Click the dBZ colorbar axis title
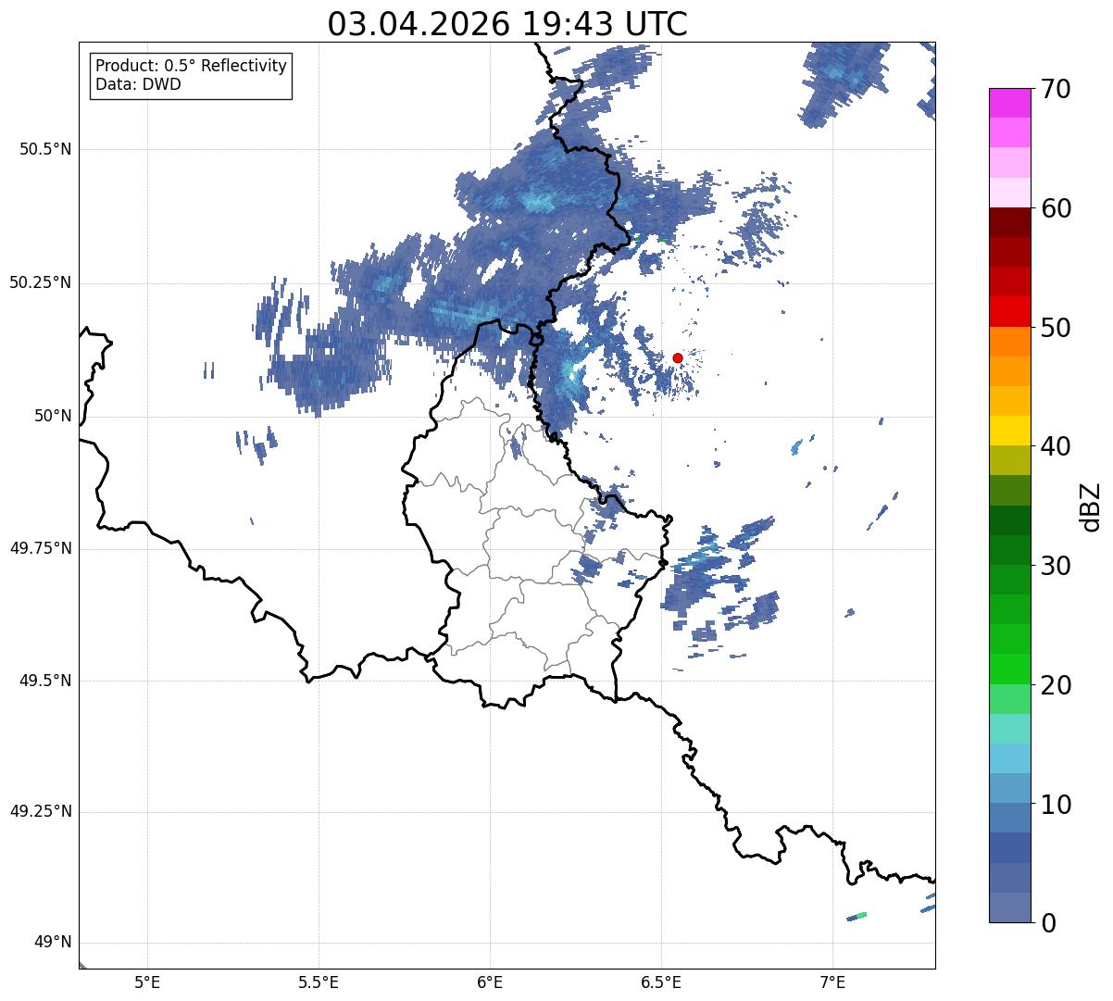 coord(1091,507)
